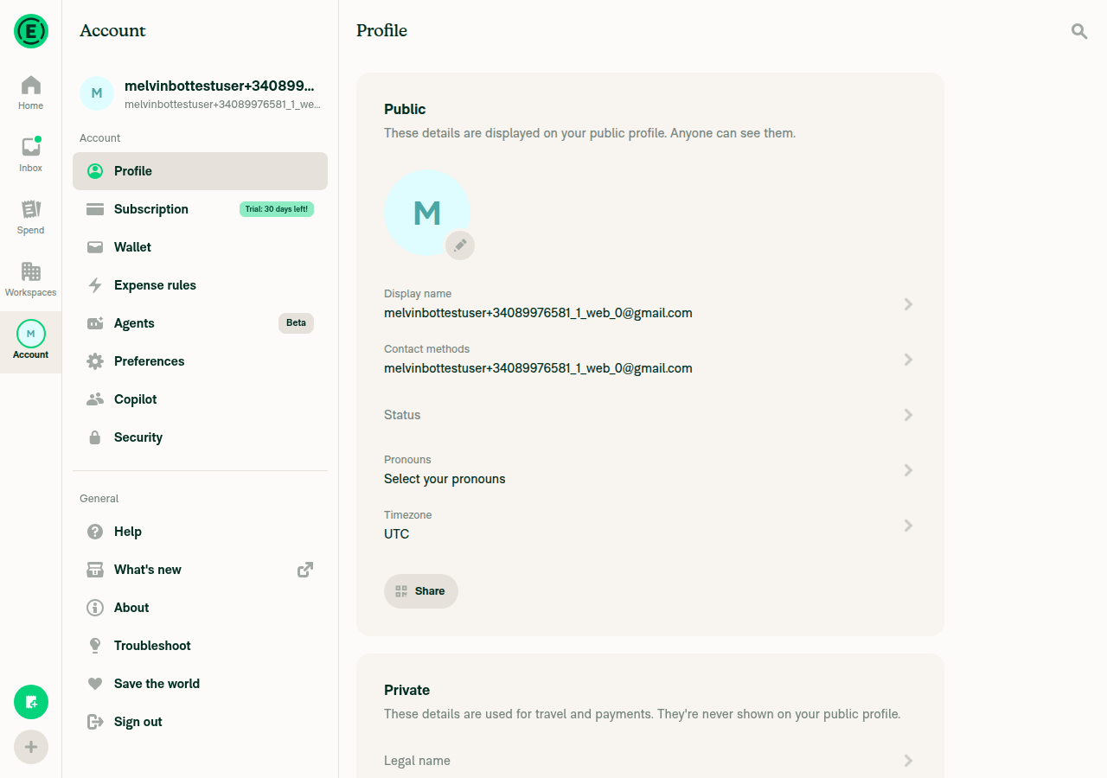Click the UTC timezone value
The width and height of the screenshot is (1107, 778).
(x=397, y=534)
